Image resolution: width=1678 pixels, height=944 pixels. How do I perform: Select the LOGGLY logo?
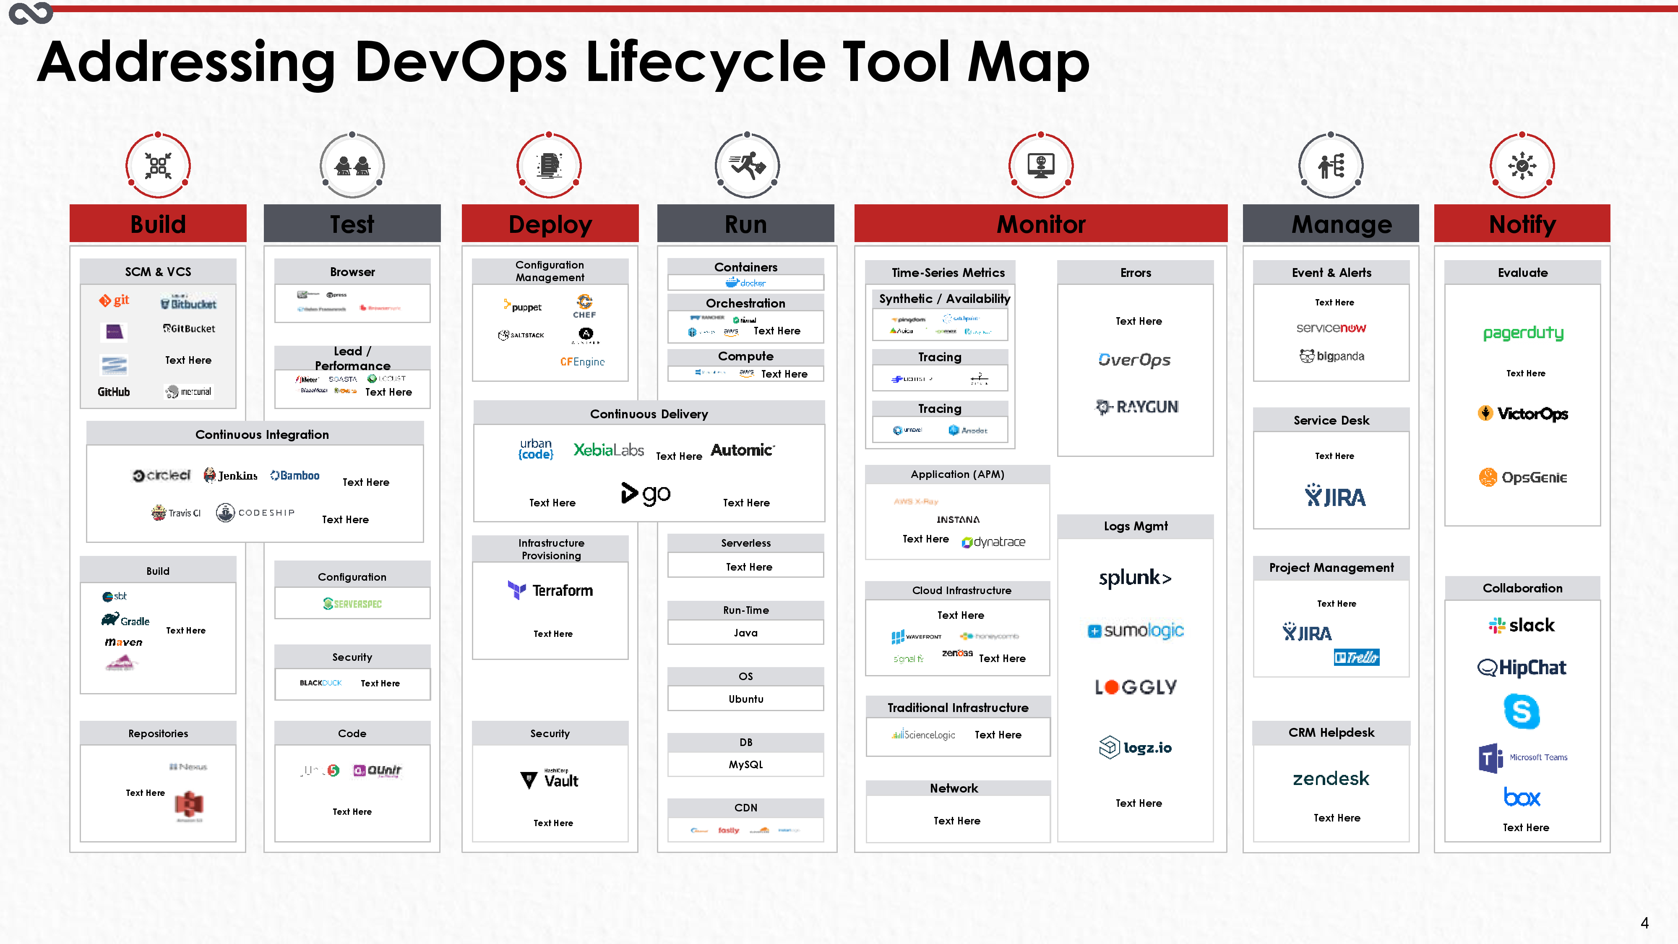point(1136,687)
